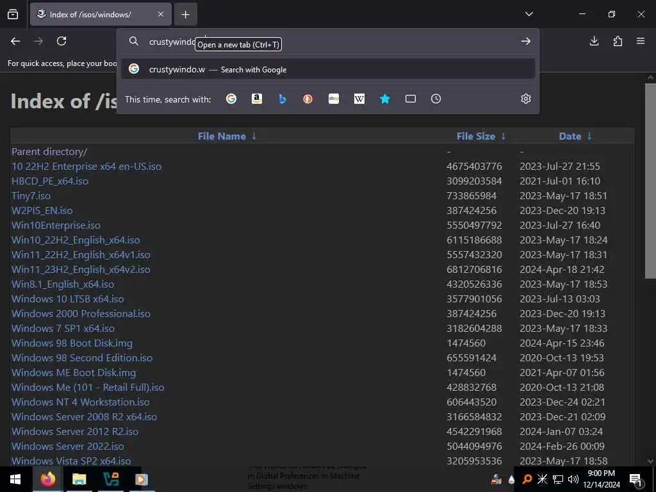Click the arrow next to File Size header
The height and width of the screenshot is (492, 656).
(x=504, y=136)
